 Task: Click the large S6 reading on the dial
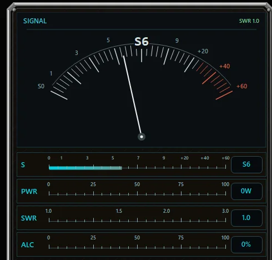(142, 42)
